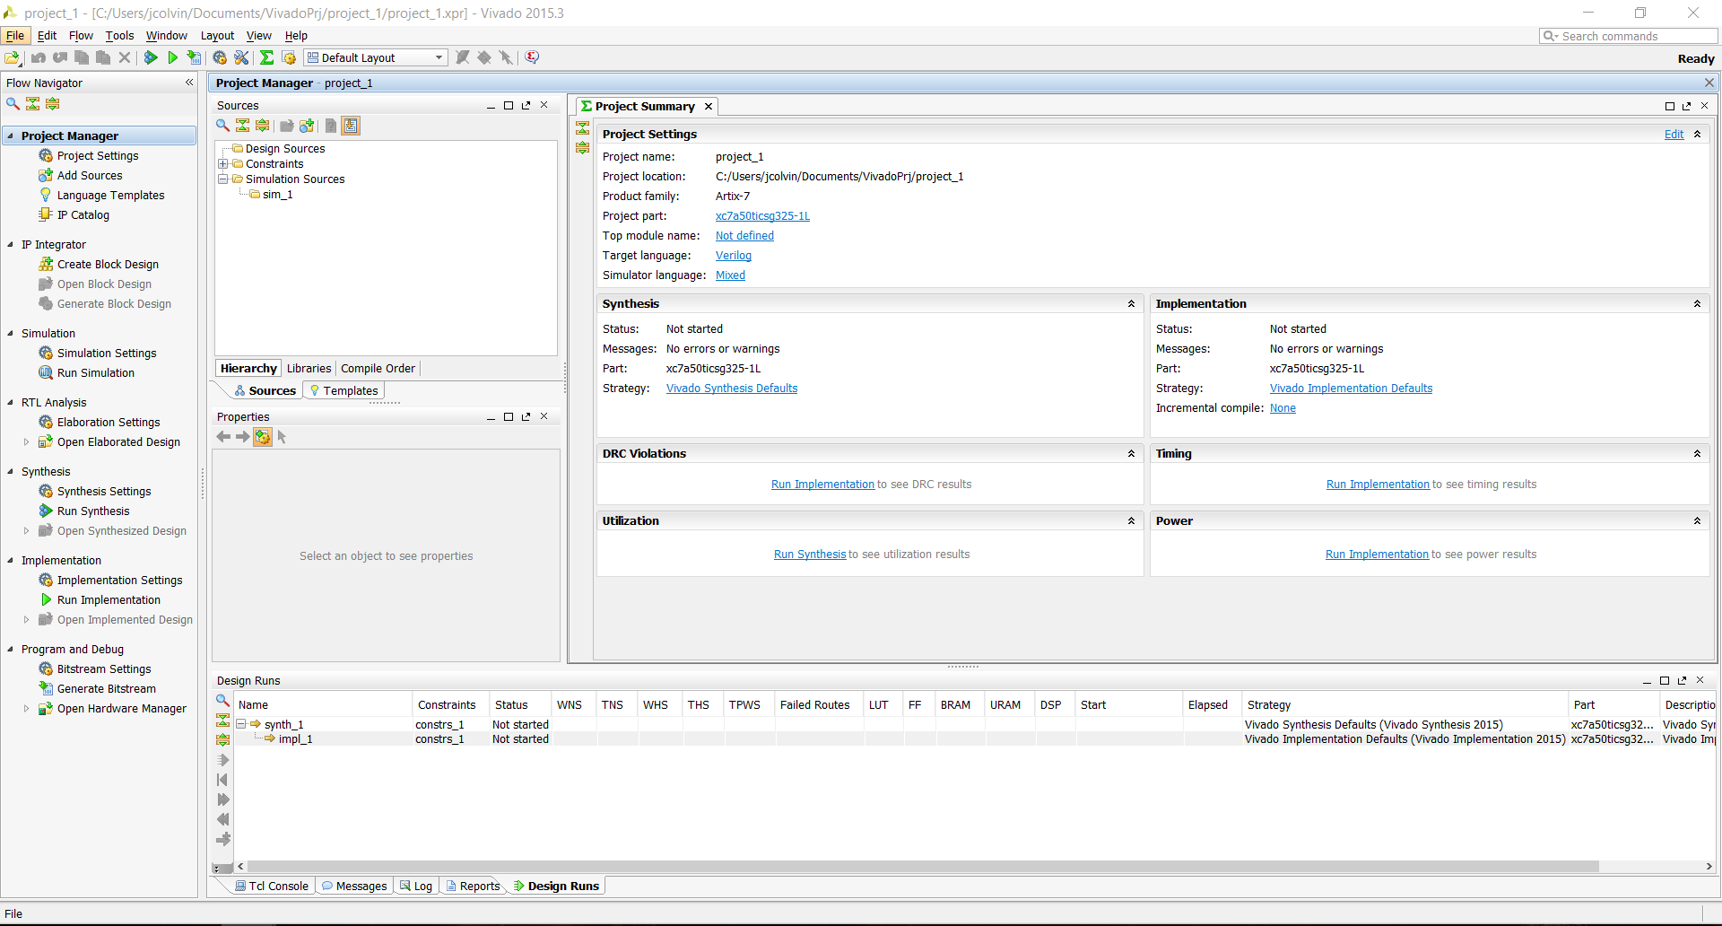Viewport: 1722px width, 926px height.
Task: Open the Flow menu
Action: 81,36
